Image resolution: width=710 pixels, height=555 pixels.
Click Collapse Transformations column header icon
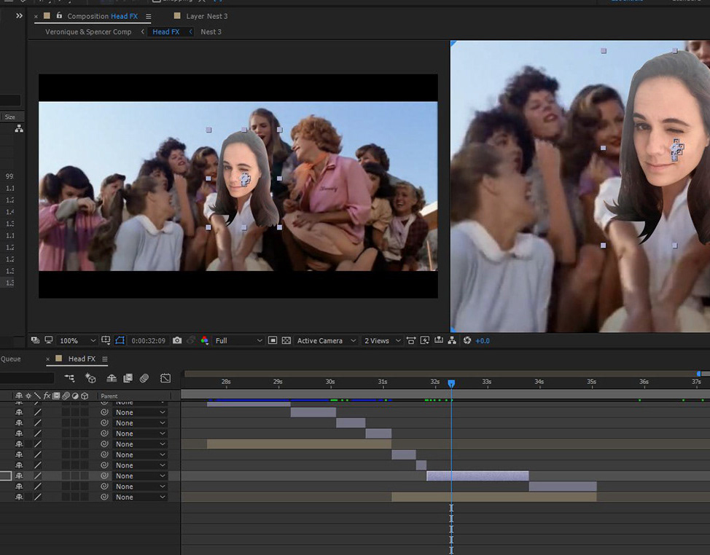(x=28, y=395)
